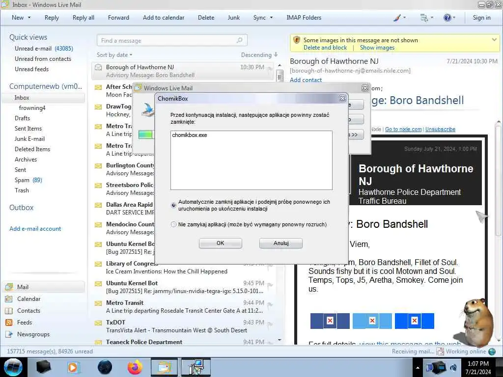This screenshot has height=377, width=503.
Task: Open the Inbox folder
Action: coord(43,98)
